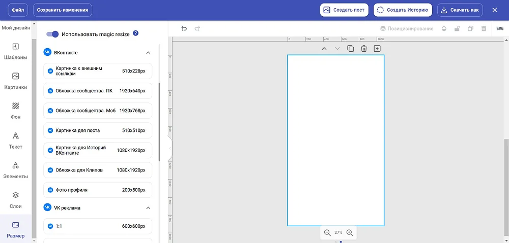Select Обложка сообщества. Моб size
The width and height of the screenshot is (509, 243).
tap(98, 110)
